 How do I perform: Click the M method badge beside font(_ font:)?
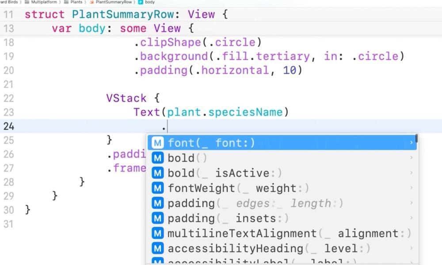tap(157, 142)
